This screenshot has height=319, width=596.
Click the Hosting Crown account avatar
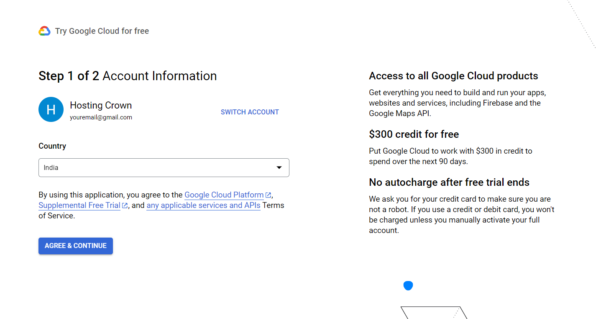point(51,109)
